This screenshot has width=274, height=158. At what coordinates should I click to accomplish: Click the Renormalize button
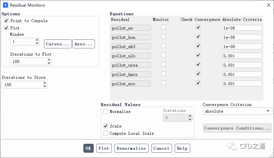coord(131,148)
